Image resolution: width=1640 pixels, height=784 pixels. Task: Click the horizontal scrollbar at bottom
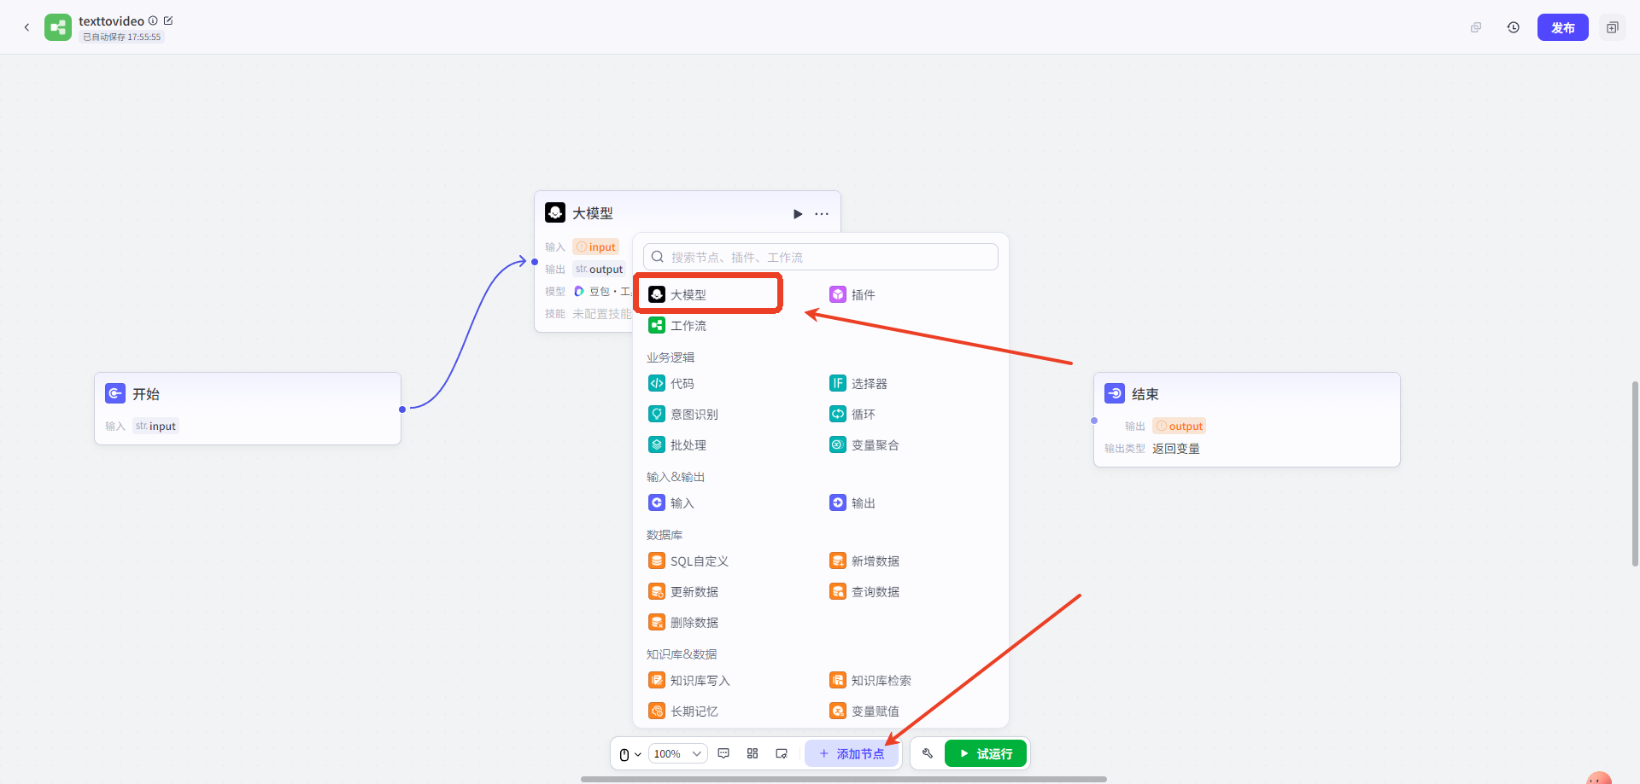[x=843, y=779]
